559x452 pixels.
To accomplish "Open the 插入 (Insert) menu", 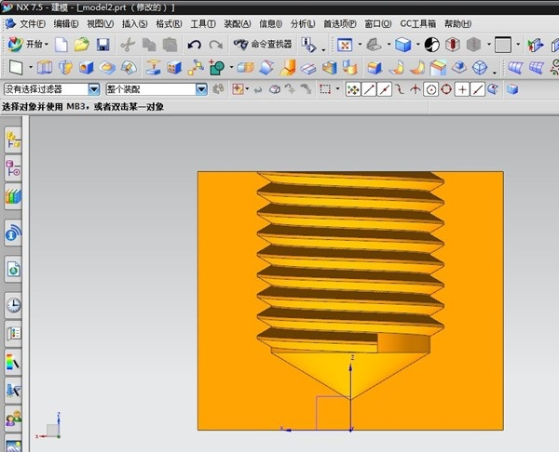I will point(134,22).
